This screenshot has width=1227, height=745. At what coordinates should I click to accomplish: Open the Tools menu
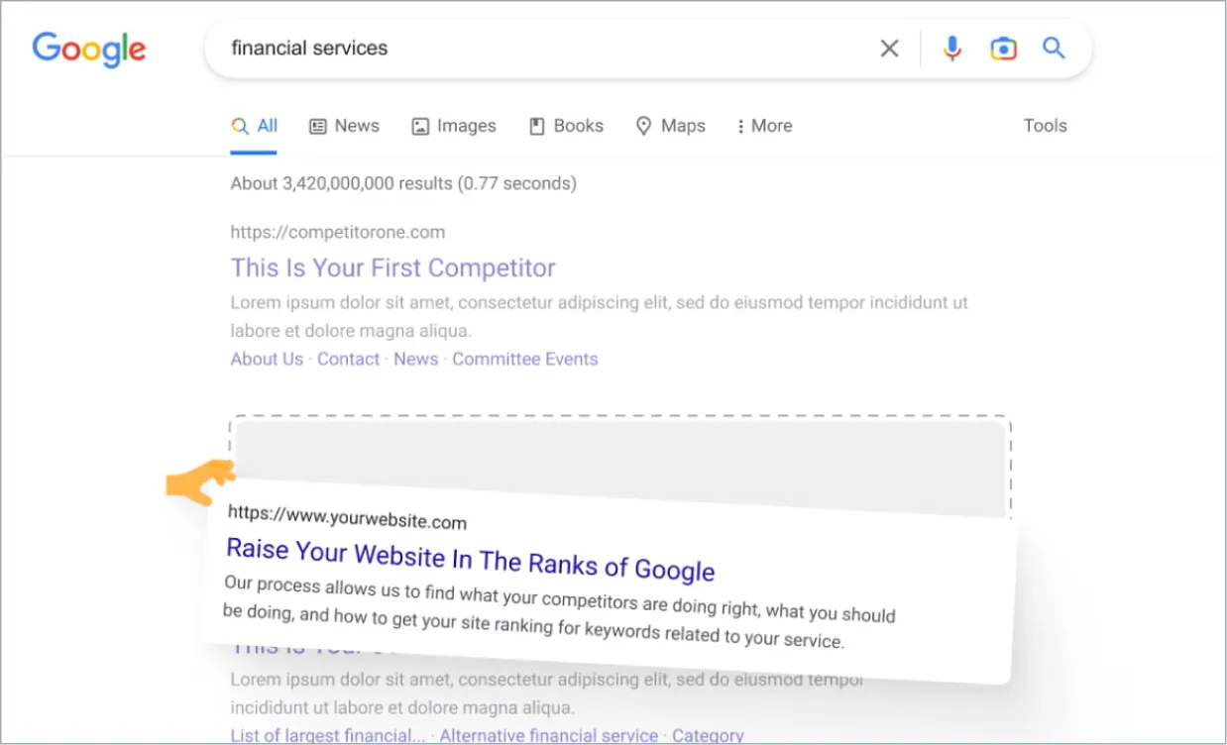[x=1045, y=126]
